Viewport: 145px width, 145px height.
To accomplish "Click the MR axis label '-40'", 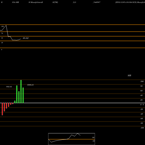I will pyautogui.click(x=142, y=114).
